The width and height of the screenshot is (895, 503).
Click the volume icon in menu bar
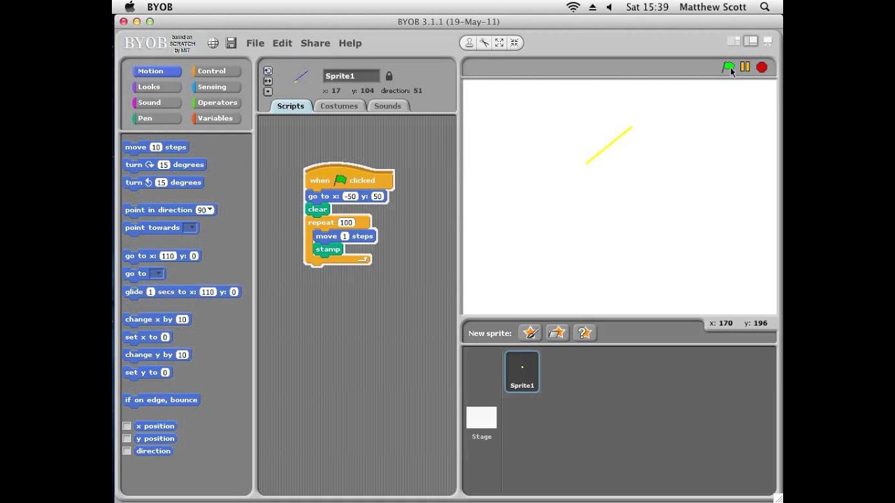tap(610, 7)
